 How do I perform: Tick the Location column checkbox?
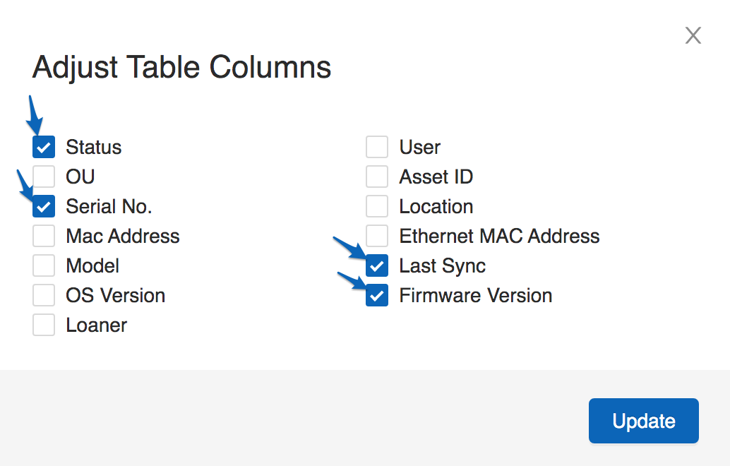(377, 207)
